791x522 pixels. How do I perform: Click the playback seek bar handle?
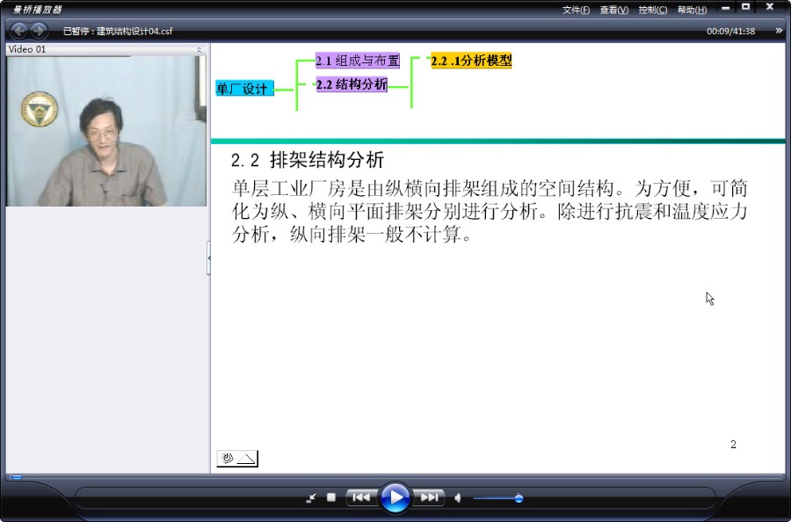(x=17, y=476)
